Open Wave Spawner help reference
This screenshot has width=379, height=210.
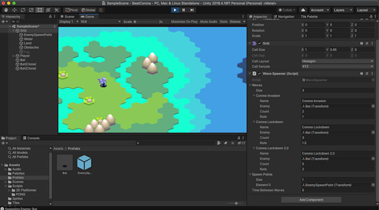pos(361,73)
